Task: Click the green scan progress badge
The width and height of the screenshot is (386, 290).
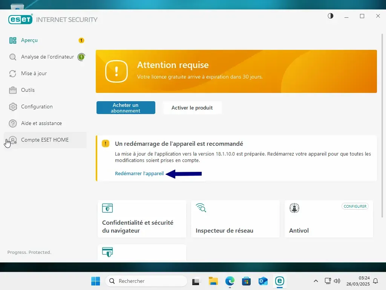Action: point(81,57)
